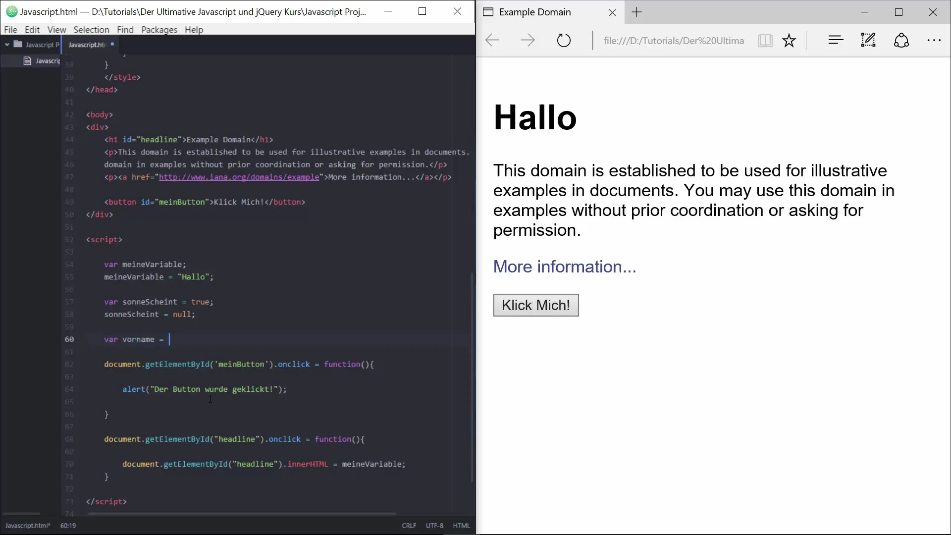Click the modified dot on Javascript.html tab

point(112,44)
